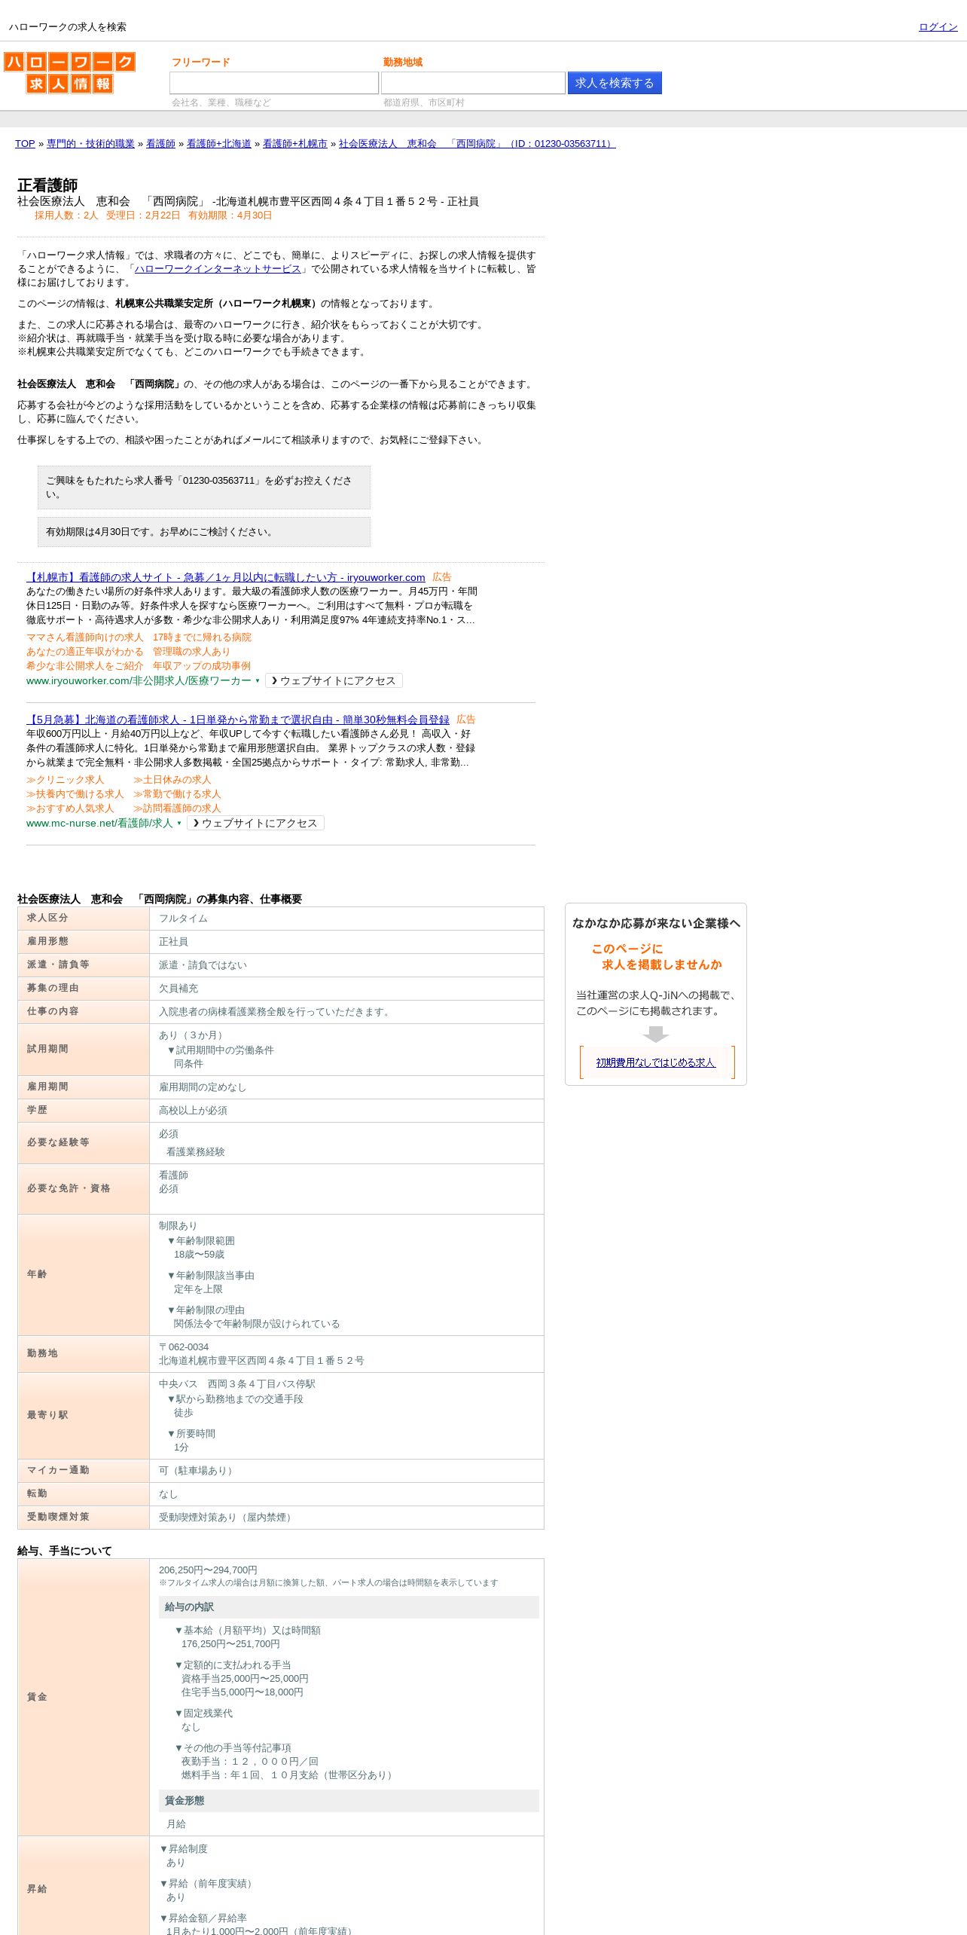This screenshot has width=967, height=1935.
Task: Select 受動喫煙対策あり（屋内禁煙） text
Action: [x=227, y=1518]
